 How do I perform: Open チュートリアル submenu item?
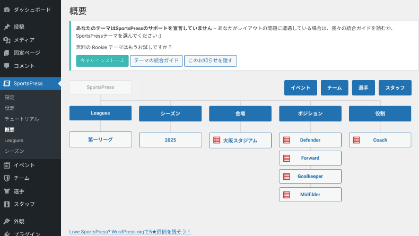(22, 119)
